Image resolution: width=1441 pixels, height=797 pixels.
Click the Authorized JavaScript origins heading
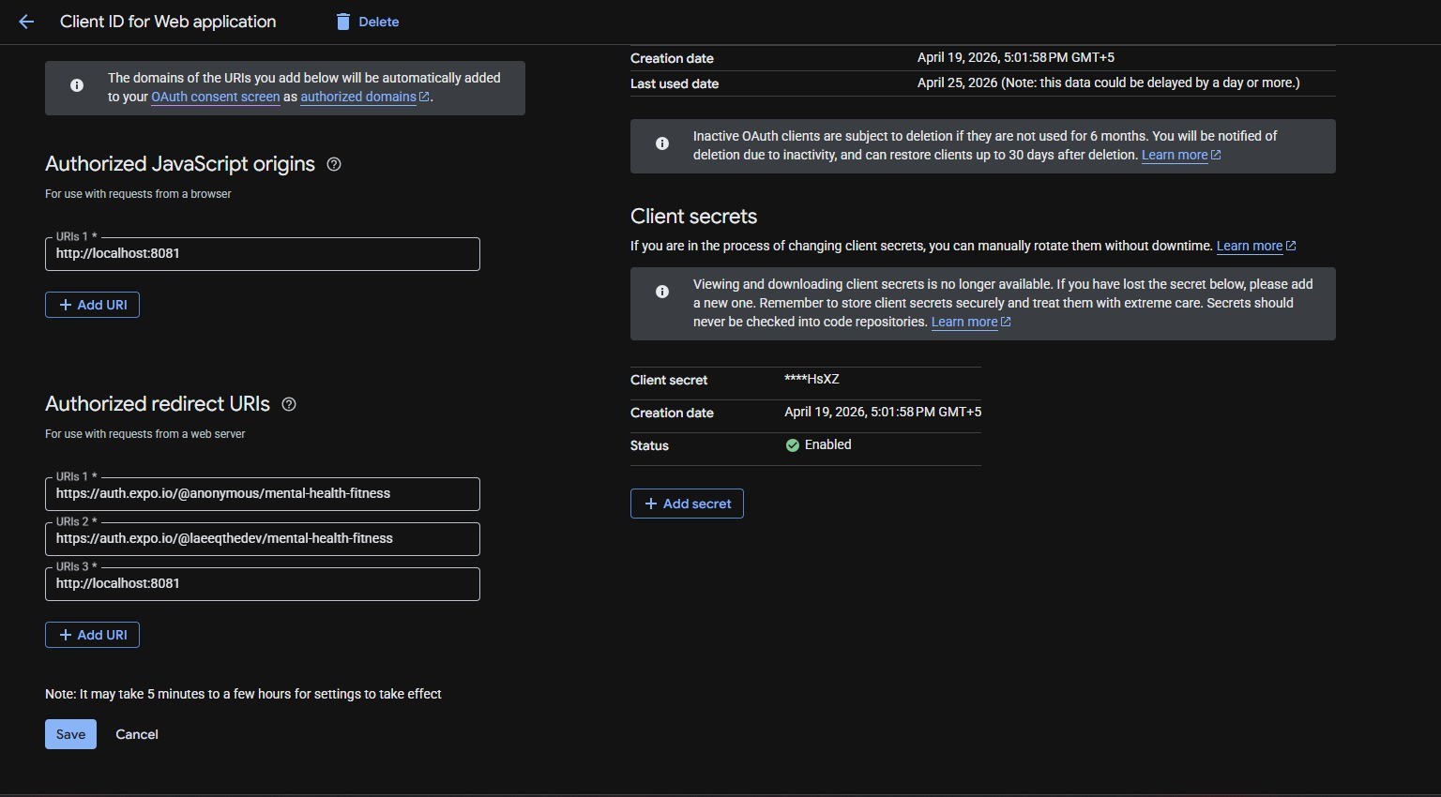180,164
